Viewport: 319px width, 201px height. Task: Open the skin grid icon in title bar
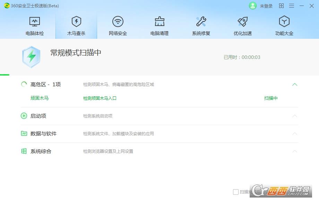pyautogui.click(x=281, y=6)
